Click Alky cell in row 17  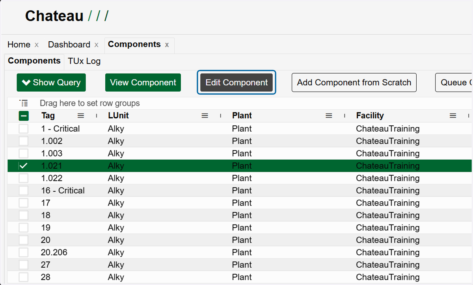point(116,203)
